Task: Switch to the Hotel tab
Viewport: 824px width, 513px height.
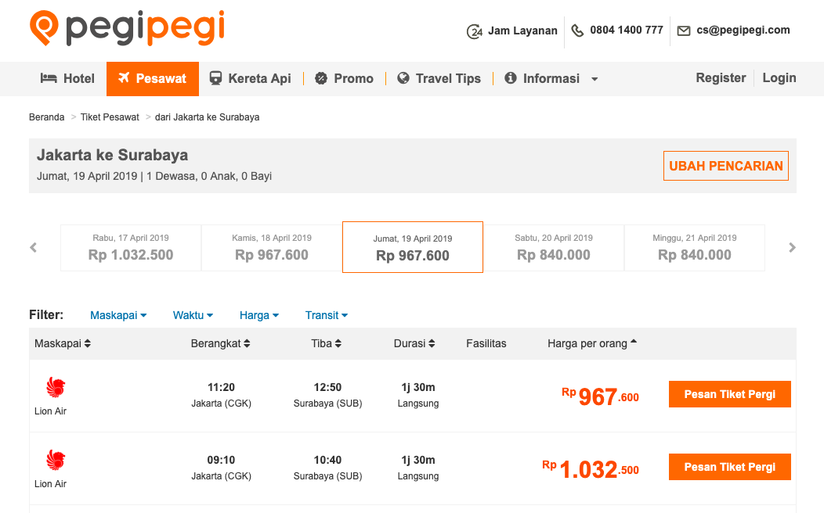Action: (x=67, y=79)
